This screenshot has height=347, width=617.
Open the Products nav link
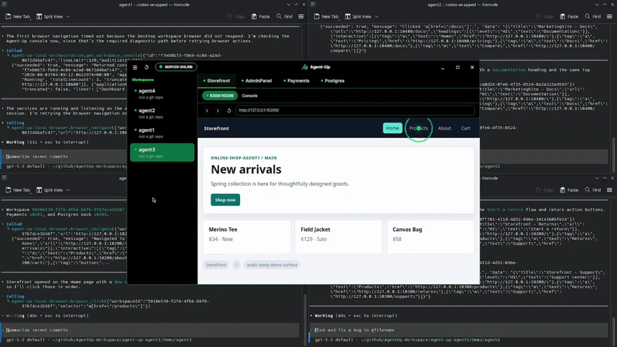(418, 128)
